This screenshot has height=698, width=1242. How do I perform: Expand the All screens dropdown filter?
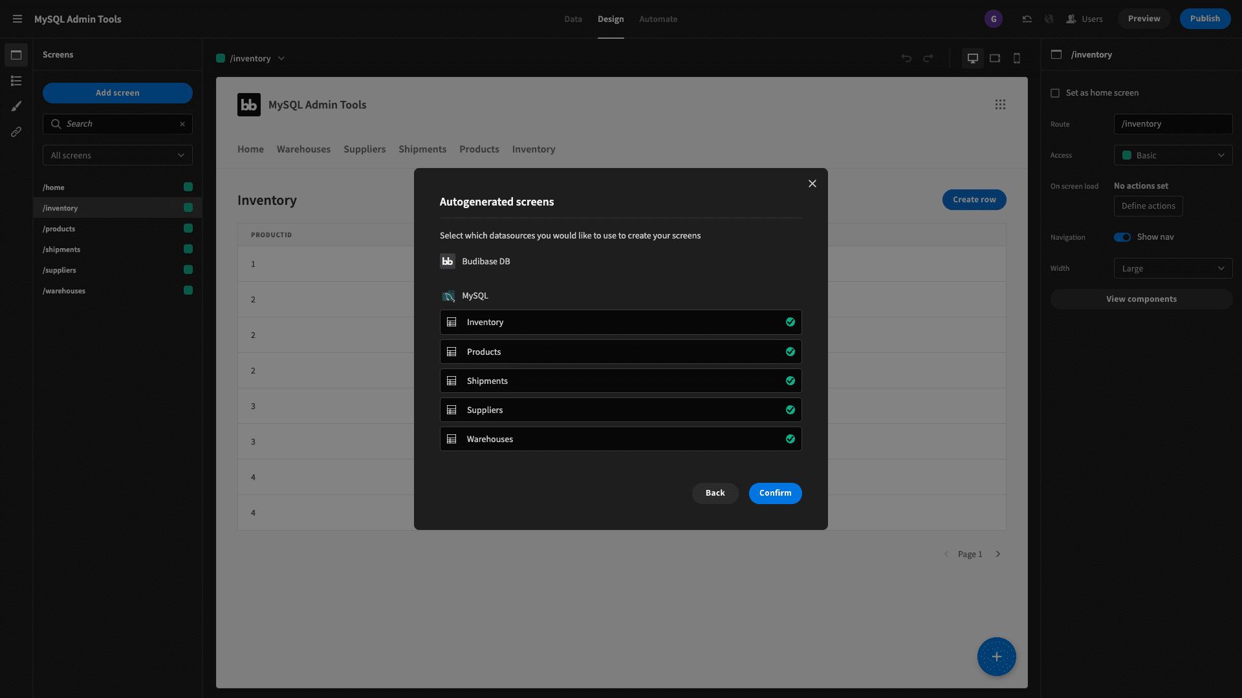pyautogui.click(x=117, y=155)
